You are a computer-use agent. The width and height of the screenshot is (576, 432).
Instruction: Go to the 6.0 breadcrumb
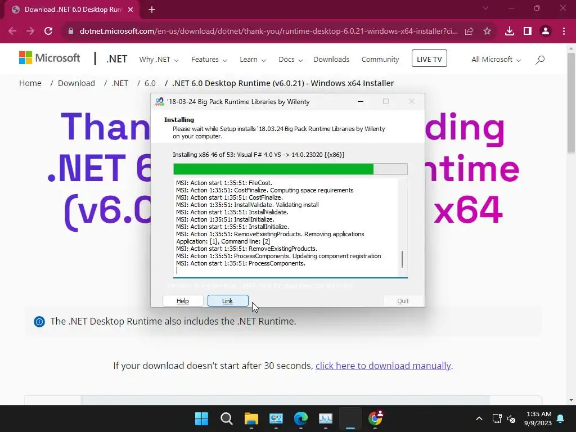click(150, 83)
